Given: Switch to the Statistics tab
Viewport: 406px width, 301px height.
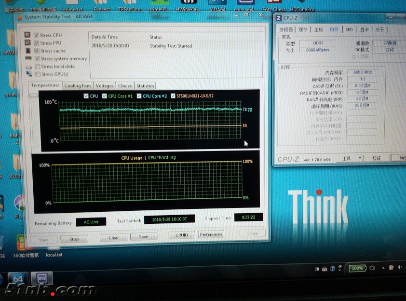Looking at the screenshot, I should pos(145,86).
